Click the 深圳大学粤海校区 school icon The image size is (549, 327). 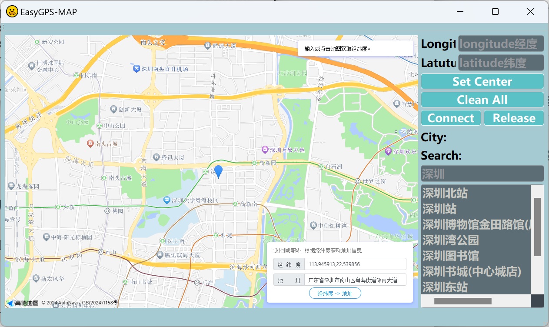(166, 200)
